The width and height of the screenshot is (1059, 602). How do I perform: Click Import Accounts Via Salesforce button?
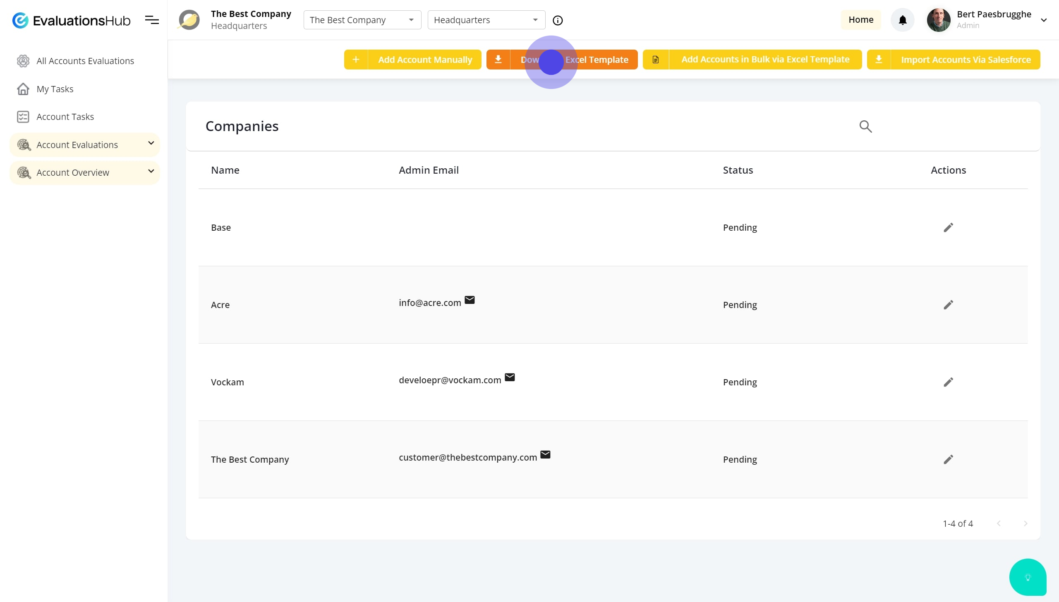point(953,60)
